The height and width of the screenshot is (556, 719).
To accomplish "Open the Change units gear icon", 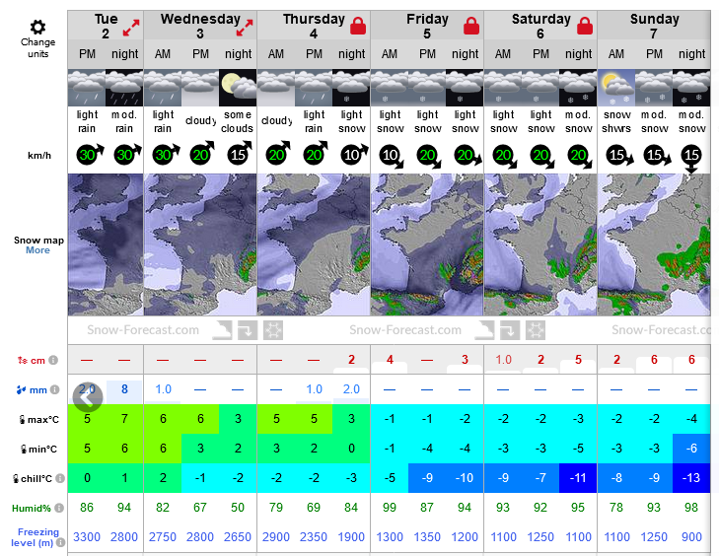I will [x=37, y=27].
